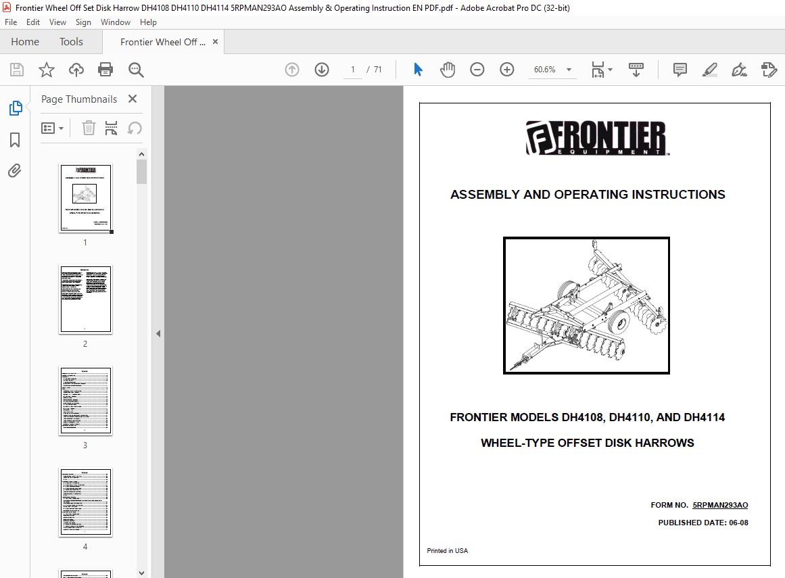The width and height of the screenshot is (785, 578).
Task: Open the thumbnails options dropdown
Action: point(52,128)
